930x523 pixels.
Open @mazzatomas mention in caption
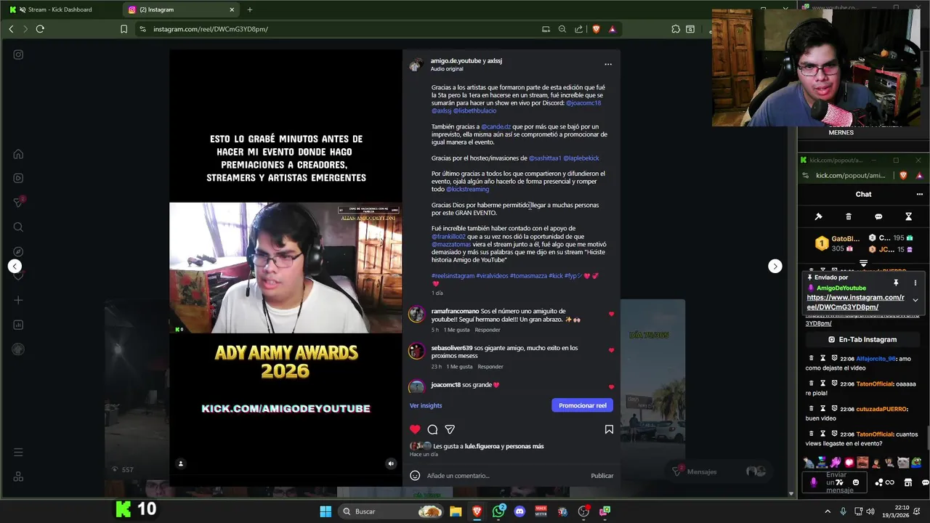[x=451, y=245]
